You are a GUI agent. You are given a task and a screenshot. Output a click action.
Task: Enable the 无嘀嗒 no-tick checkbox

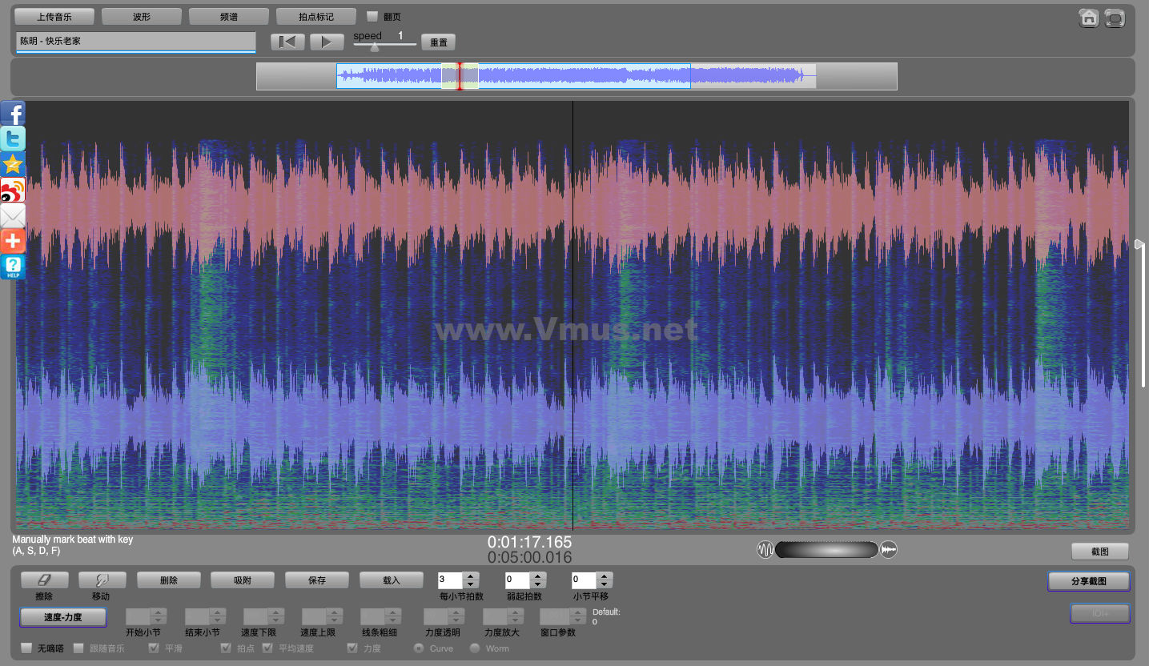26,648
